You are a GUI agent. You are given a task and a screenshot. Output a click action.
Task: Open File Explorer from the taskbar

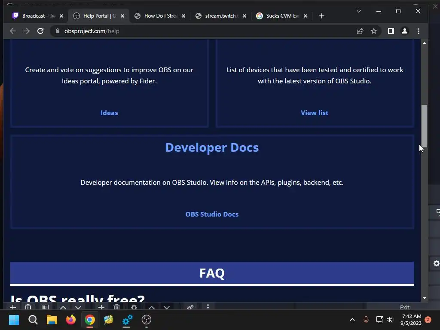52,320
